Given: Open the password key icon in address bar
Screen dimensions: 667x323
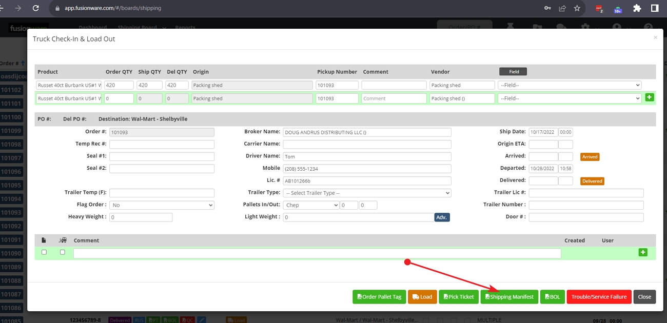Looking at the screenshot, I should 548,8.
